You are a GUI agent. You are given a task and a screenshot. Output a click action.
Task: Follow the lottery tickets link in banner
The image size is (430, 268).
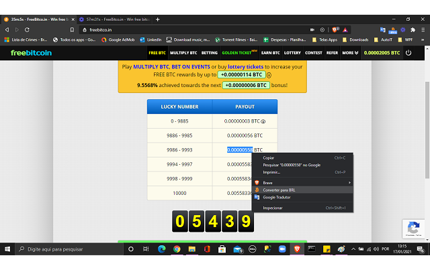point(245,67)
